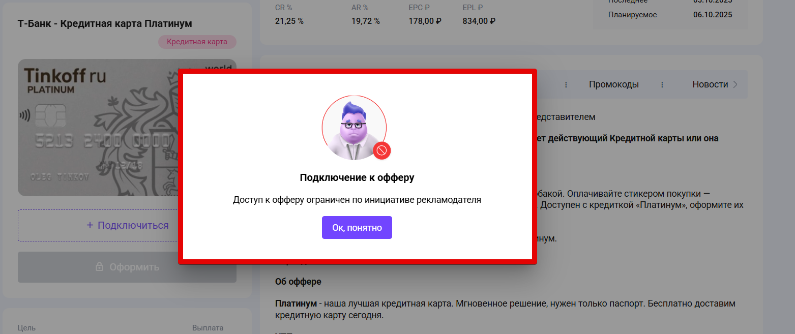Screen dimensions: 795x334
Task: Open the Промокоды tab
Action: point(614,84)
